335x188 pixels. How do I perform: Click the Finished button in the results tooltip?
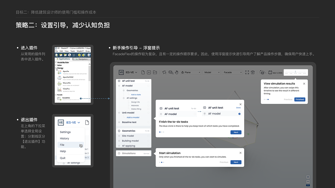(300, 99)
